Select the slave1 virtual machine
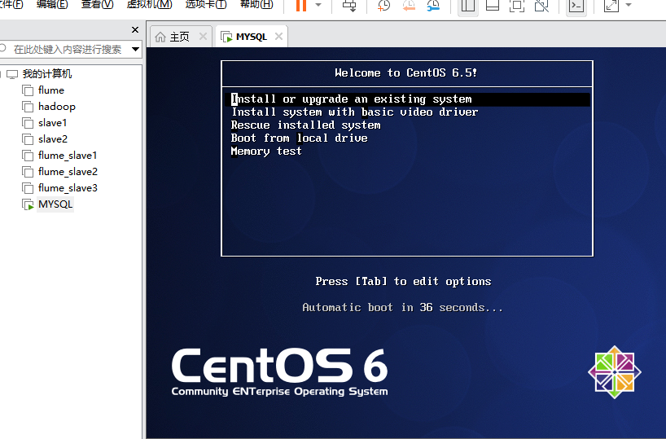This screenshot has width=666, height=439. pyautogui.click(x=52, y=123)
